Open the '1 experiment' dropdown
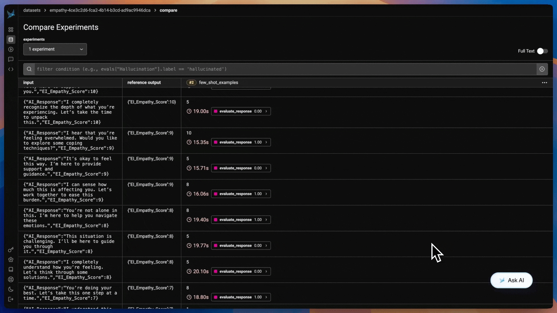 pos(55,49)
